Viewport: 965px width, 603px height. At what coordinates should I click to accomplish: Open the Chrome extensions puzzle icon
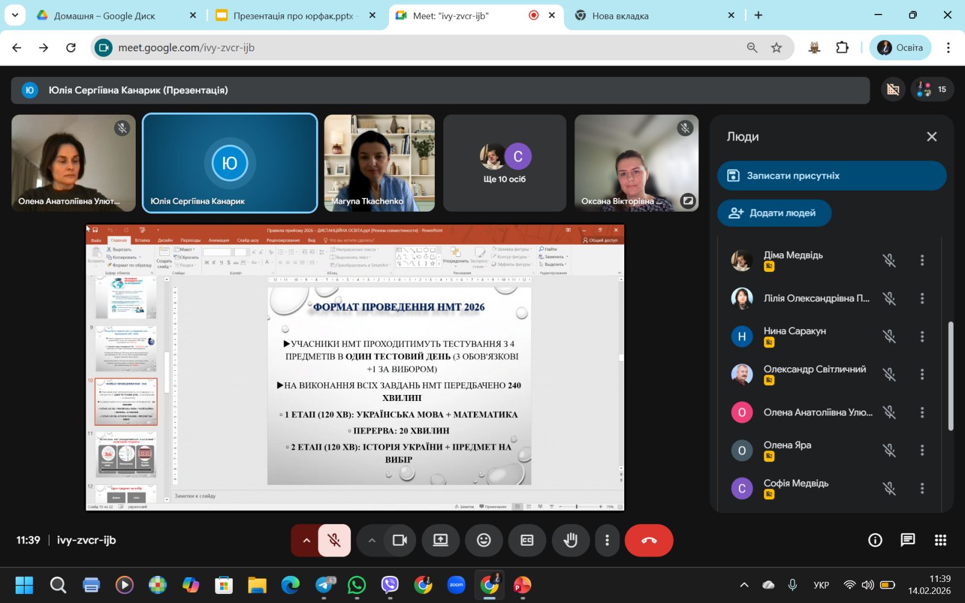(842, 48)
